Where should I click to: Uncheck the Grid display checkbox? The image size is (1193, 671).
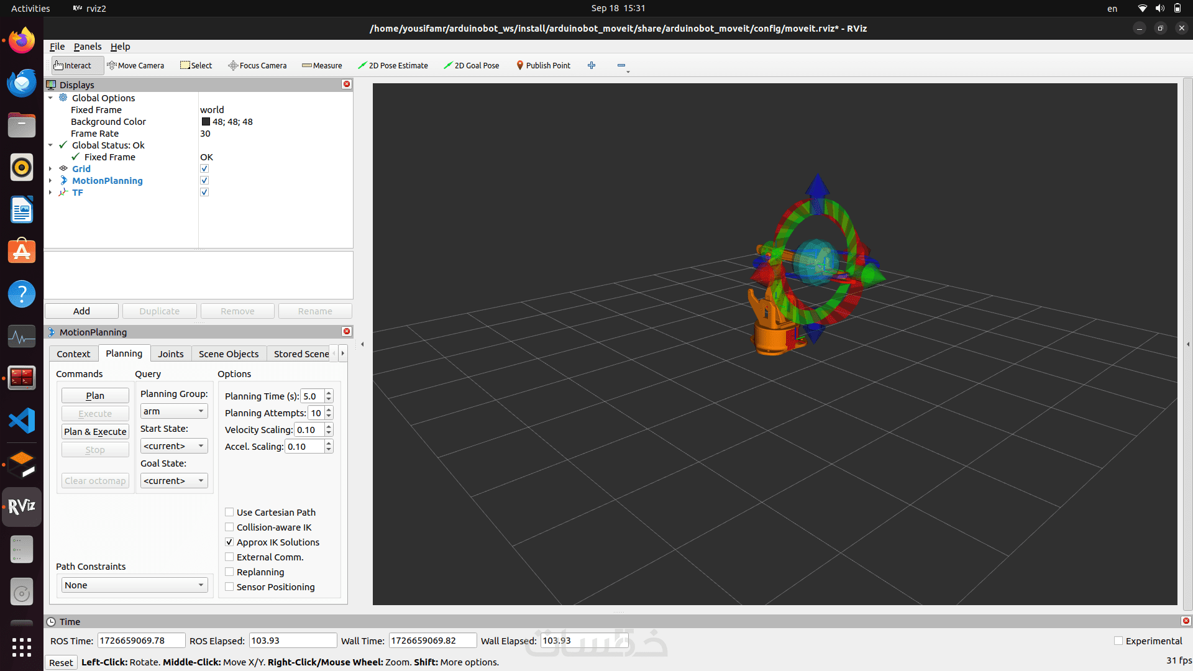204,169
